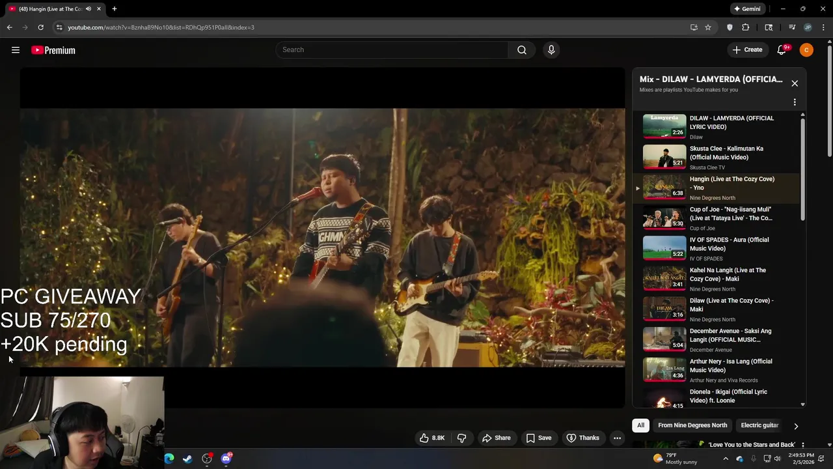Close the Mix playlist panel
This screenshot has width=833, height=469.
795,83
